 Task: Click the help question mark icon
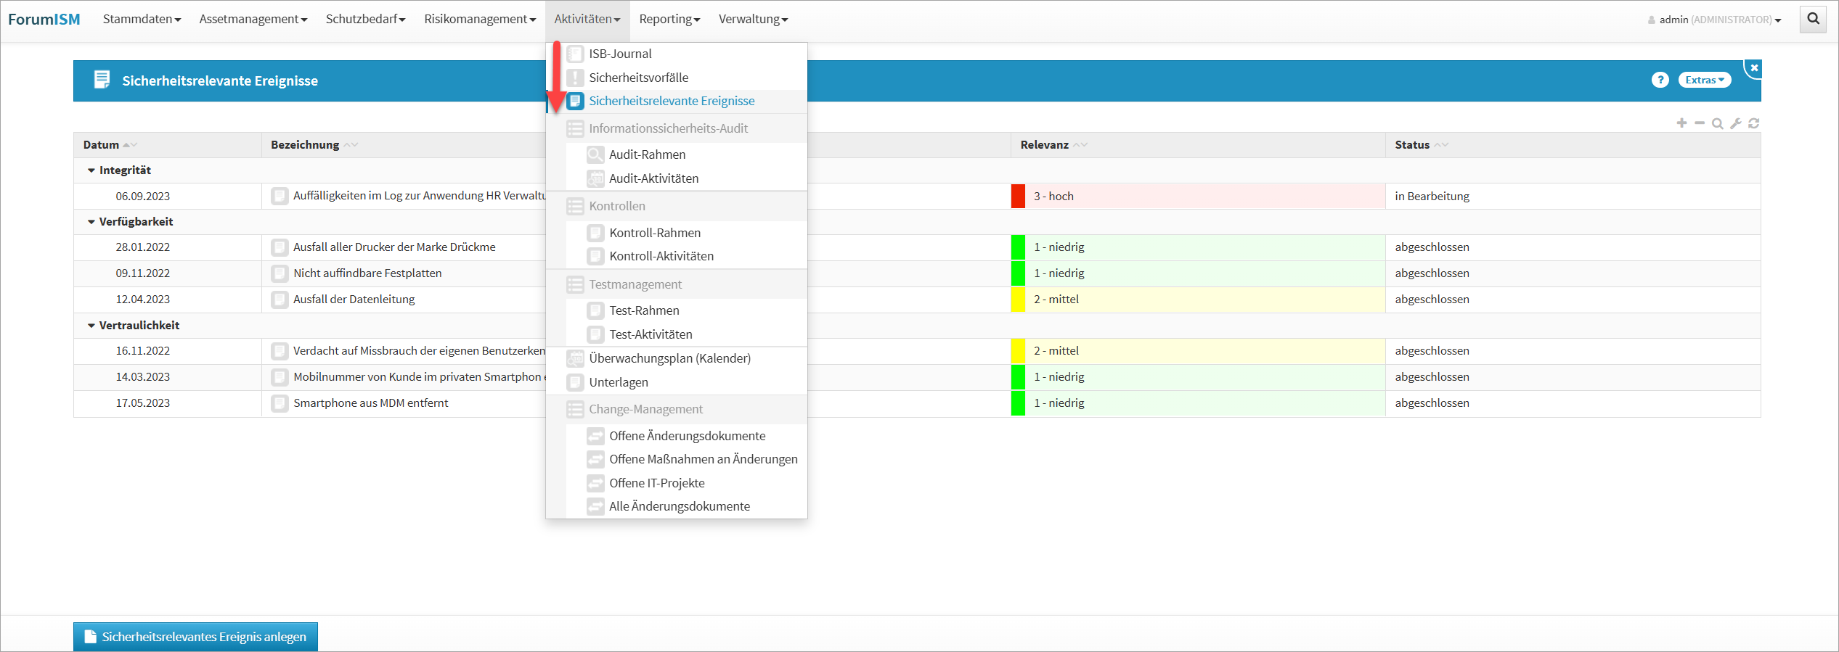pyautogui.click(x=1660, y=80)
